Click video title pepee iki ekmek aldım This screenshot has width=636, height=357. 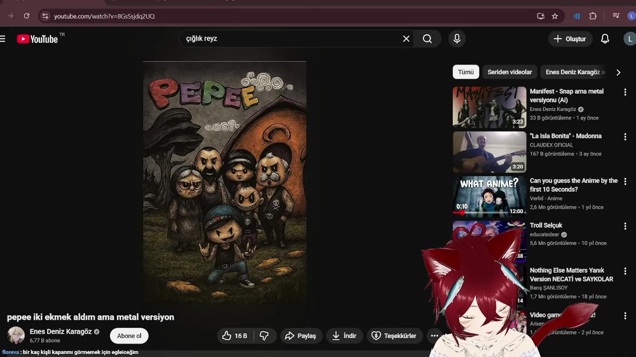click(90, 317)
